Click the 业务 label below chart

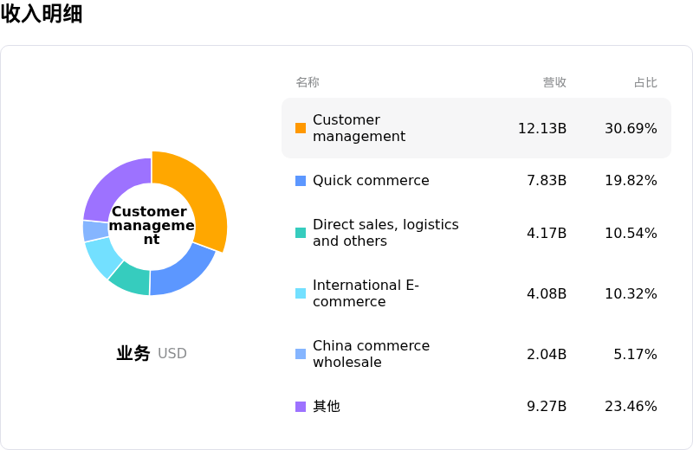click(133, 353)
